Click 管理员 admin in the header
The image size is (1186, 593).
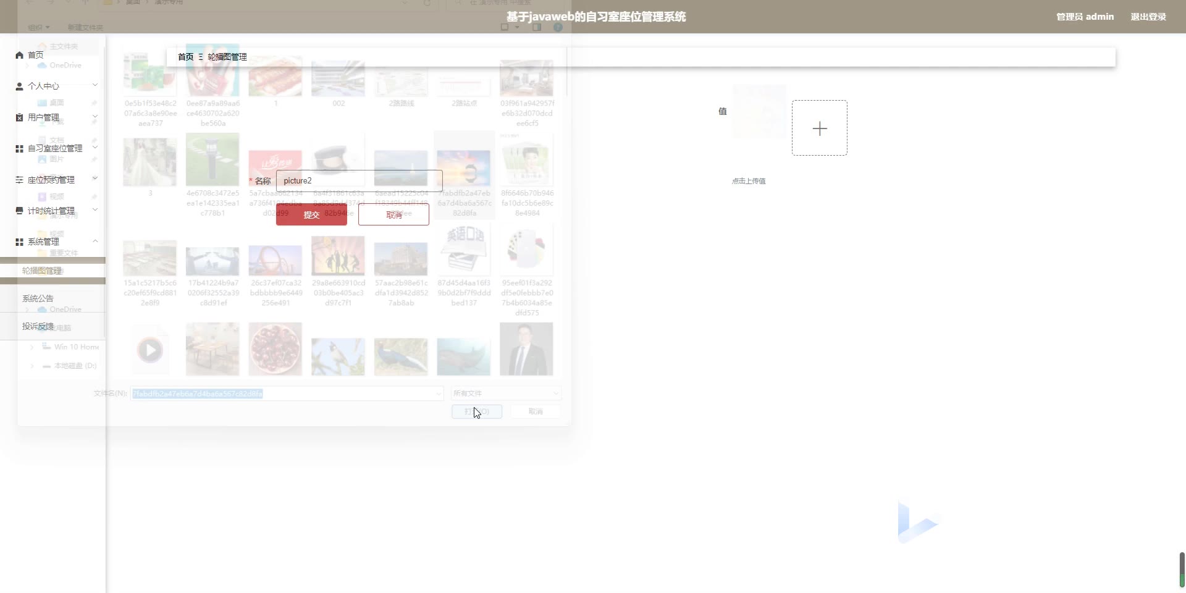[x=1085, y=17]
